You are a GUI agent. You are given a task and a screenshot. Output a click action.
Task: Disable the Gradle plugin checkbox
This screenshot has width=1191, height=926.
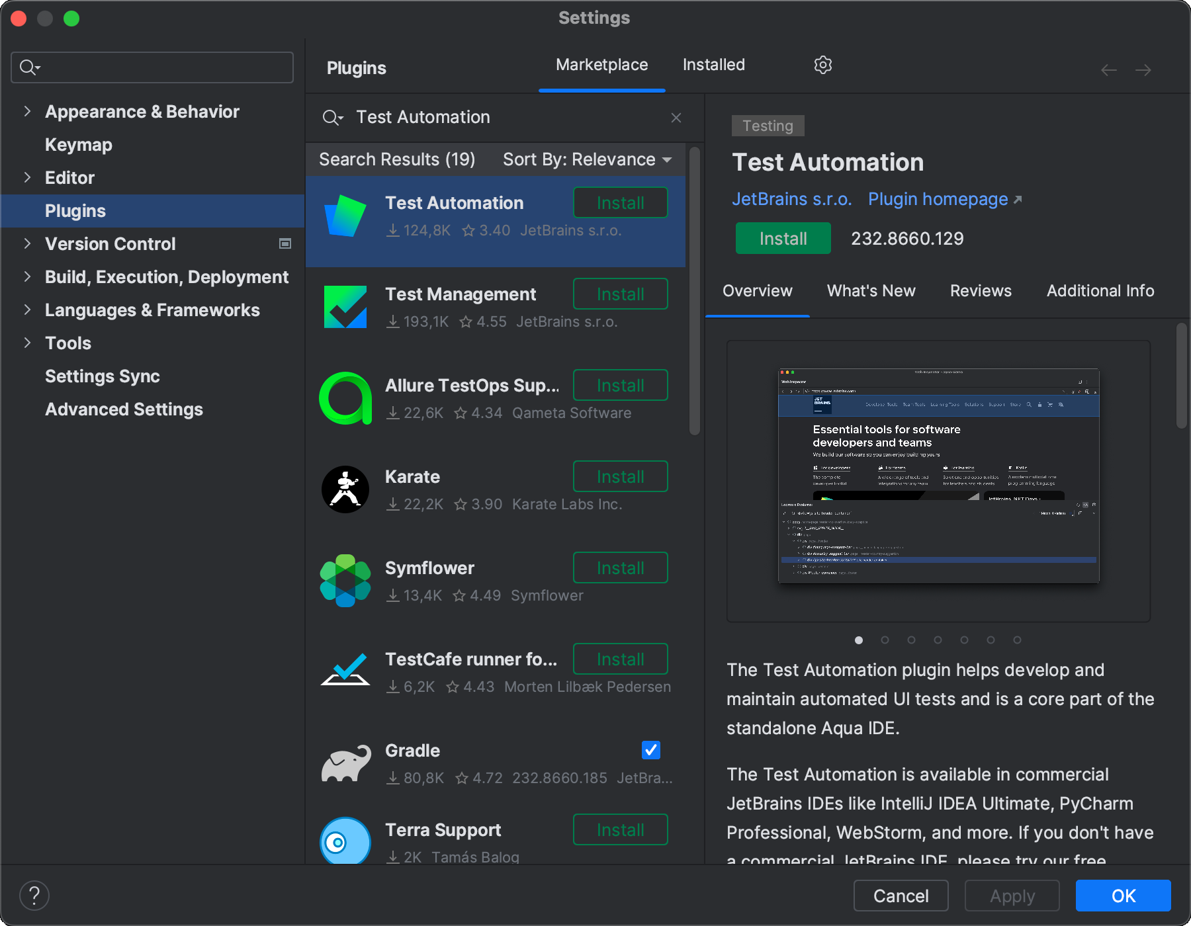point(650,749)
